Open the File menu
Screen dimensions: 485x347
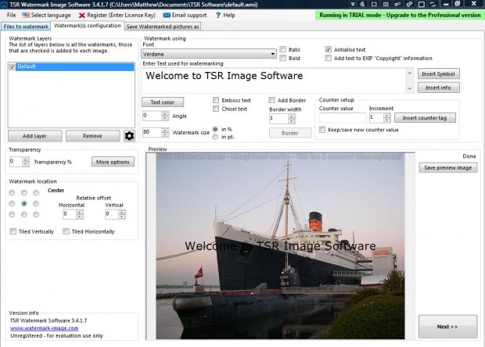click(x=11, y=15)
